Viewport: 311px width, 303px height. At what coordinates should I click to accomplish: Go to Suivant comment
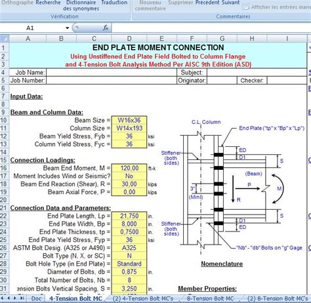click(231, 3)
